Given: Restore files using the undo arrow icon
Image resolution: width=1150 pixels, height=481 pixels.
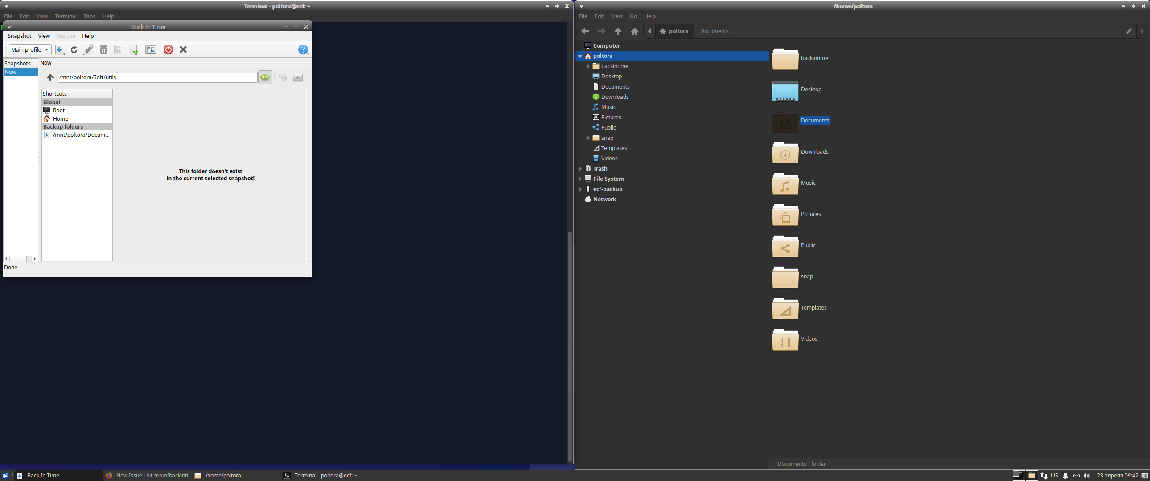Looking at the screenshot, I should tap(283, 77).
